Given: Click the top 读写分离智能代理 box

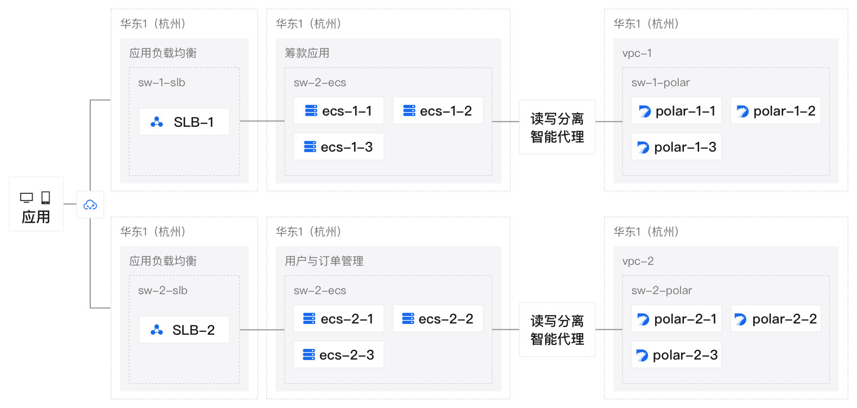Looking at the screenshot, I should click(557, 128).
